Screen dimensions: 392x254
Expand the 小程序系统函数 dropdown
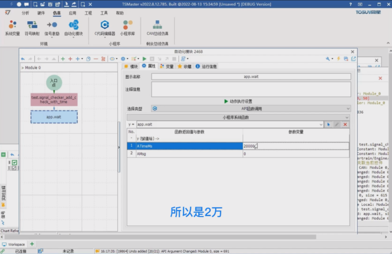click(347, 117)
